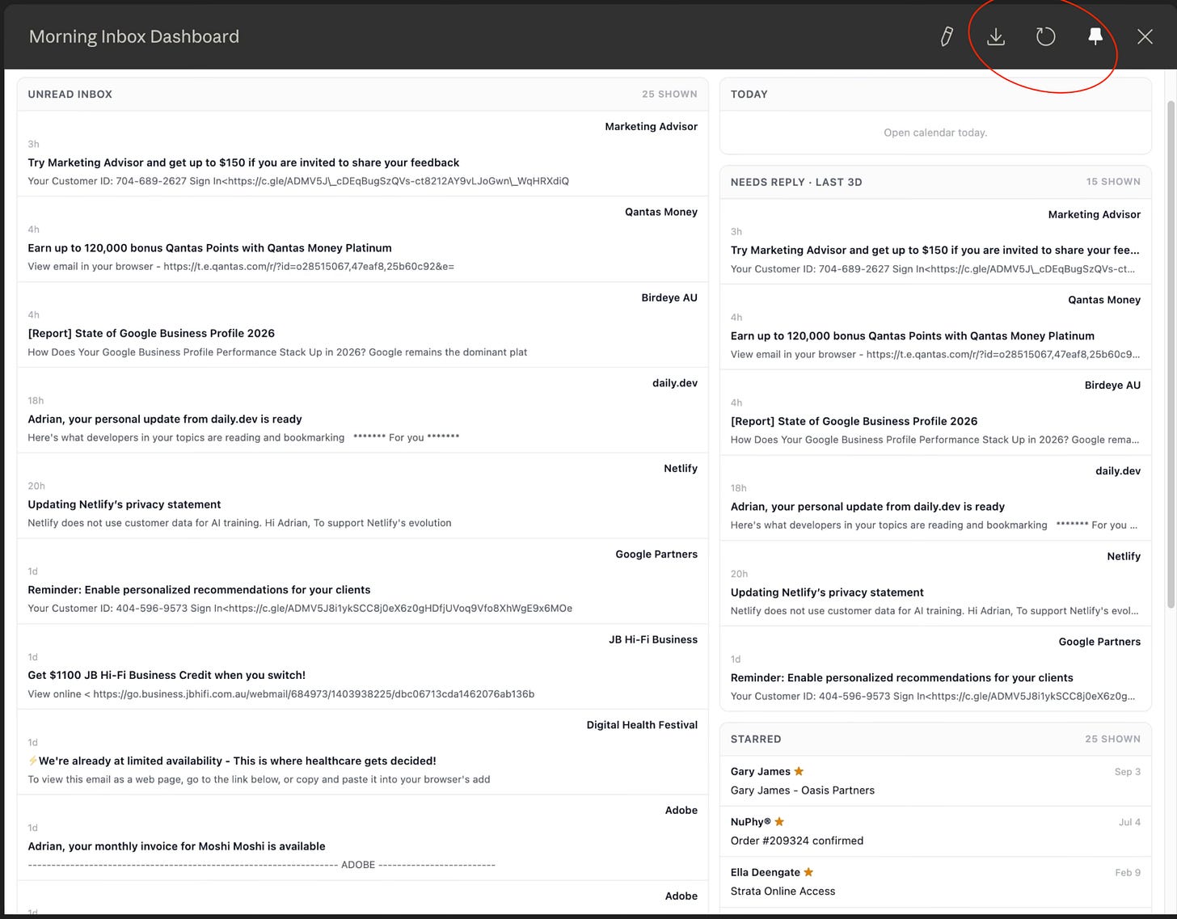Toggle the star next to Gary James
The image size is (1177, 919).
(x=799, y=771)
